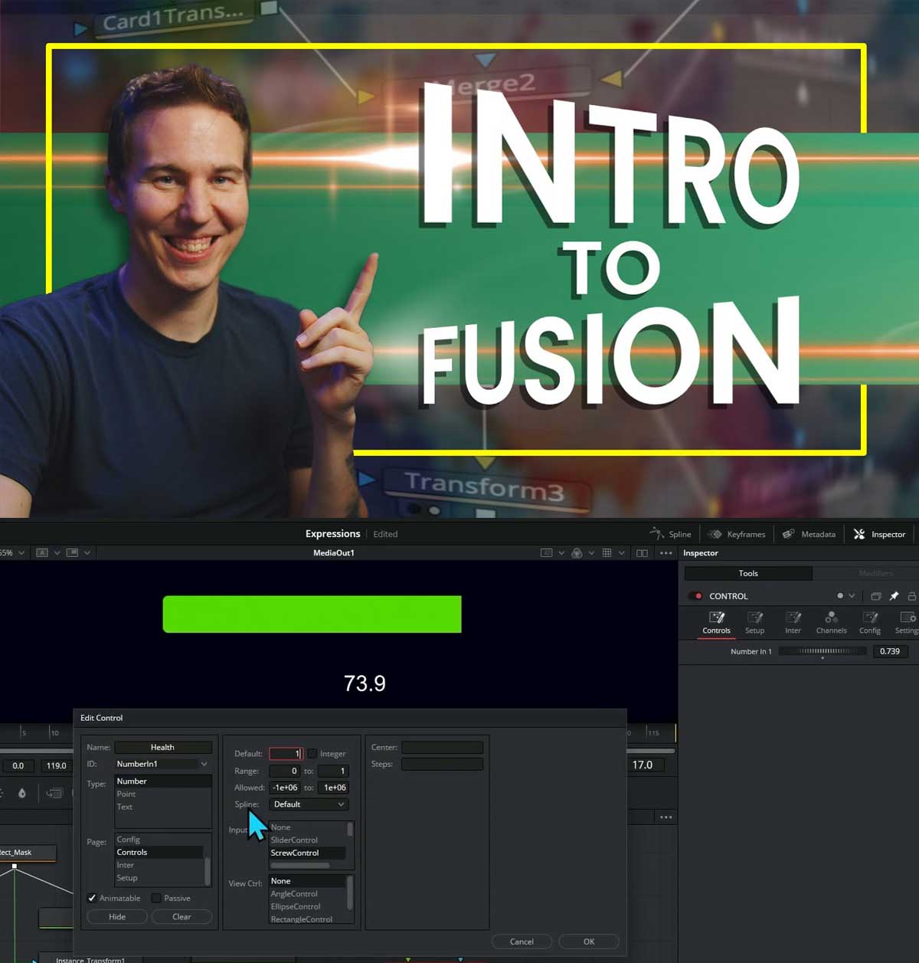Click Cancel in Edit Control dialog
The height and width of the screenshot is (963, 919).
point(522,942)
